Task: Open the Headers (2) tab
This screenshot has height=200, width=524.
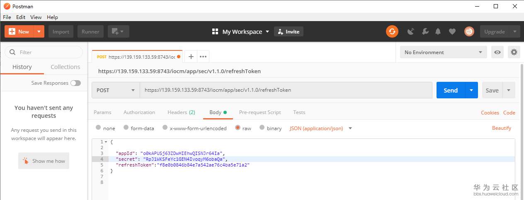Action: pos(181,112)
